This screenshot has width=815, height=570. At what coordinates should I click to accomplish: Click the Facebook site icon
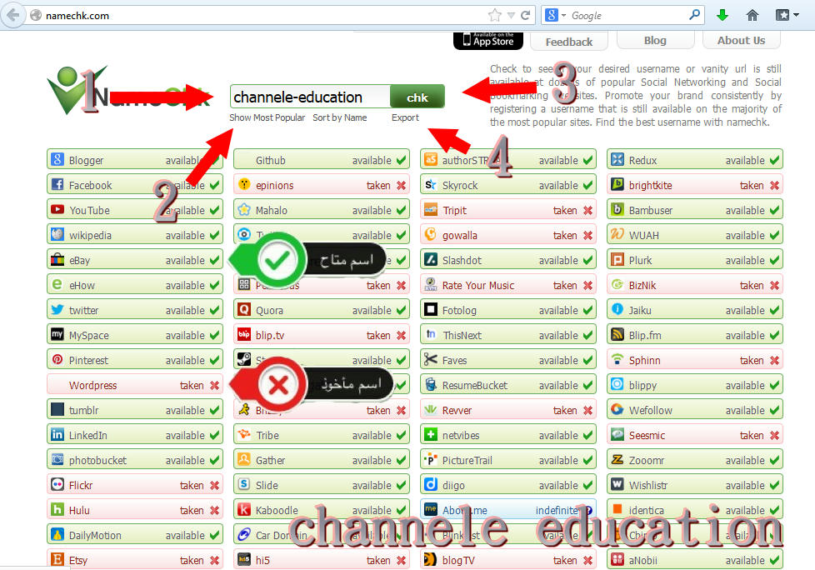pos(57,184)
